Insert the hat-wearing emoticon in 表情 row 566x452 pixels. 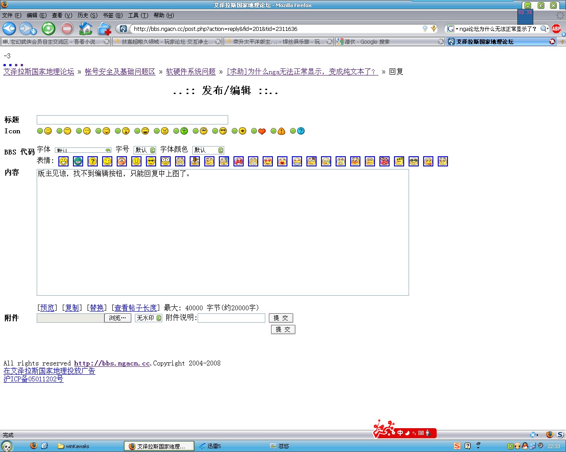[x=195, y=162]
